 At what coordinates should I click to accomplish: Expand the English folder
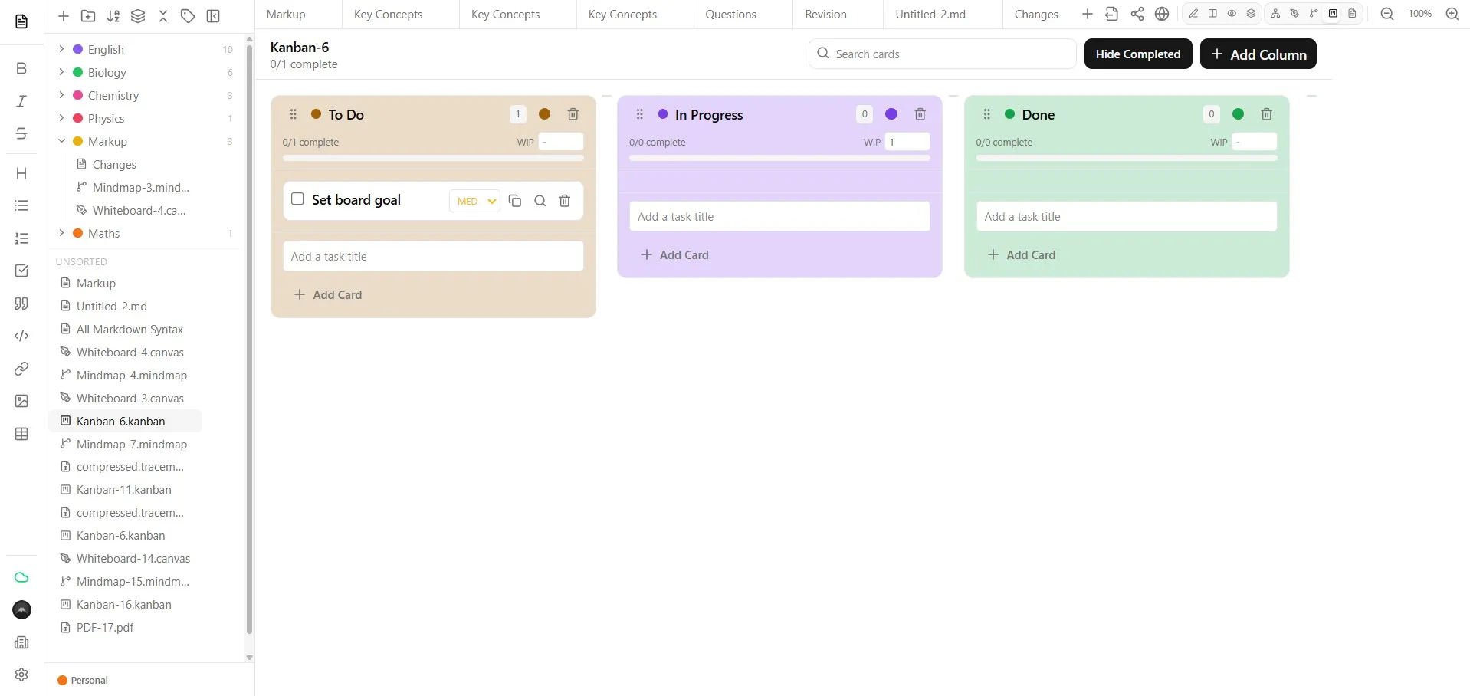pyautogui.click(x=61, y=49)
